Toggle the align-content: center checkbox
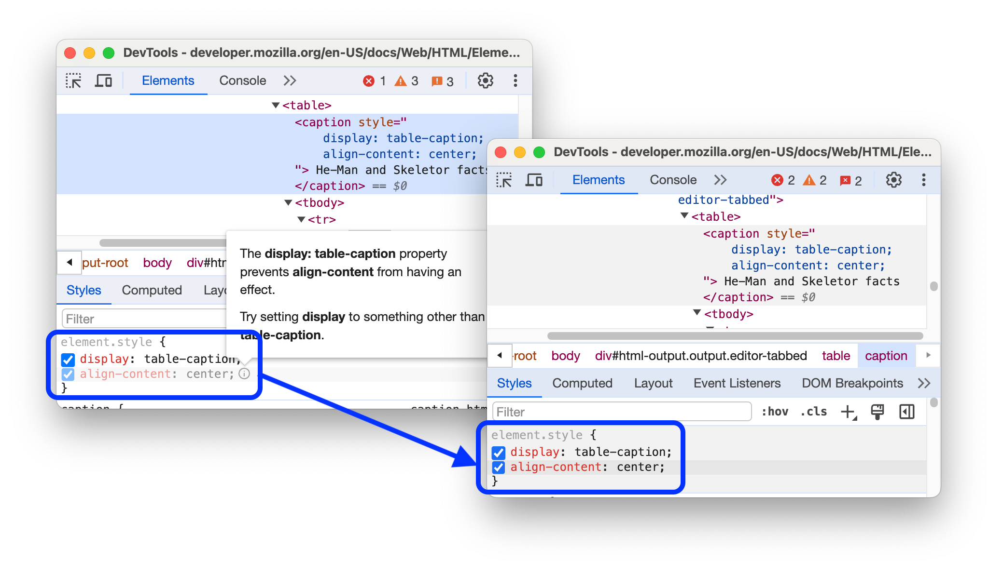The height and width of the screenshot is (561, 1003). [500, 467]
